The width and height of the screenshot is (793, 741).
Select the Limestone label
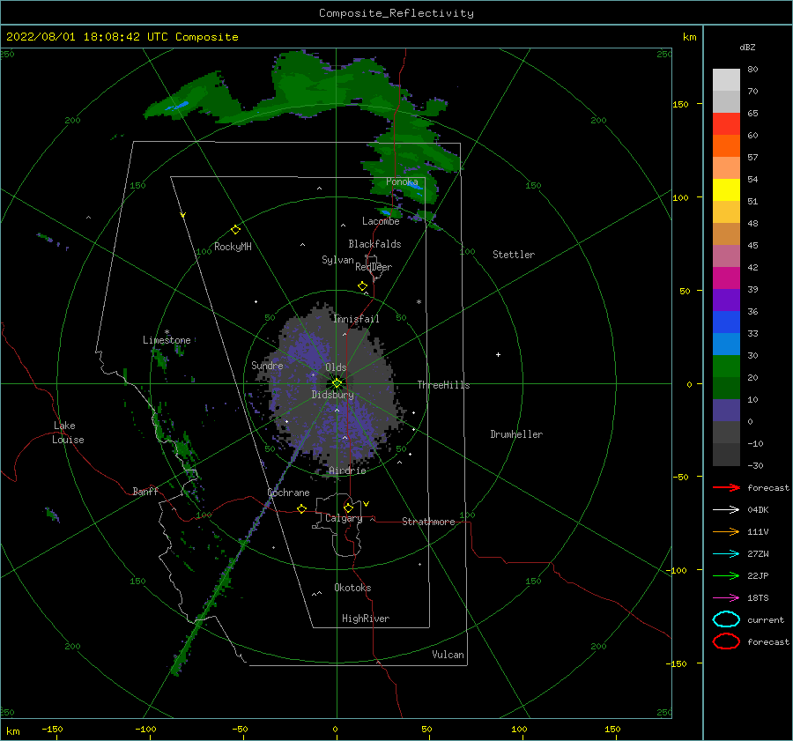[167, 340]
